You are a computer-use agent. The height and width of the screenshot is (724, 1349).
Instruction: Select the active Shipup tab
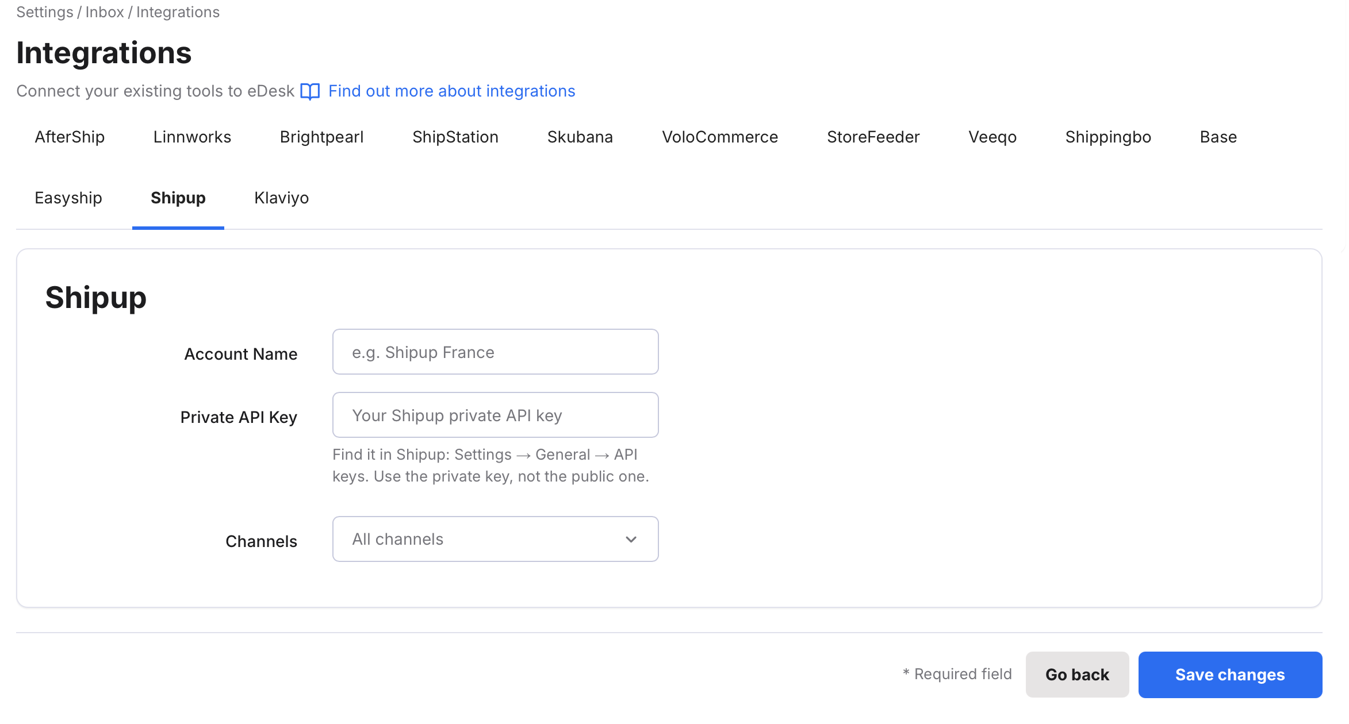pyautogui.click(x=178, y=198)
